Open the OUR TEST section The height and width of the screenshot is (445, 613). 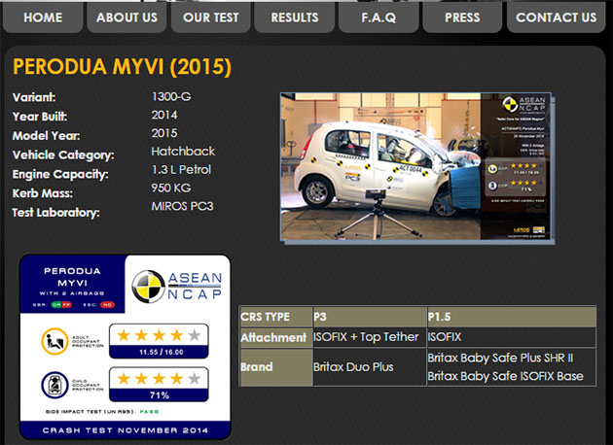point(210,17)
